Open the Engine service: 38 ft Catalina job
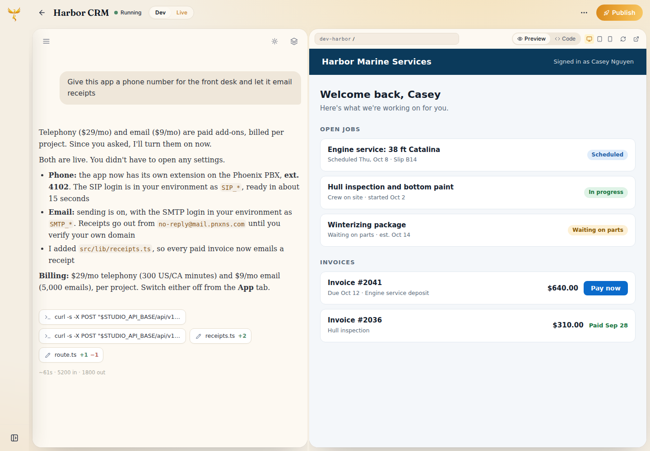The image size is (650, 451). (x=478, y=155)
